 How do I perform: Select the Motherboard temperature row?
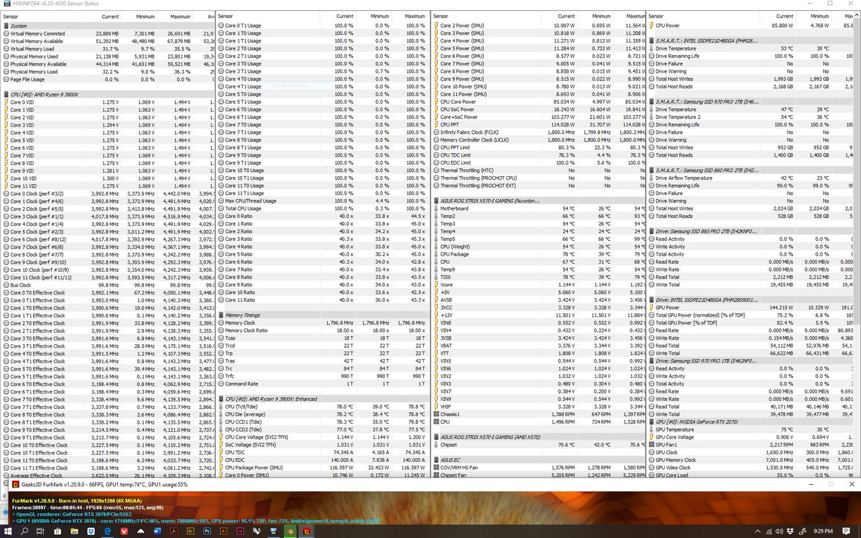click(538, 208)
